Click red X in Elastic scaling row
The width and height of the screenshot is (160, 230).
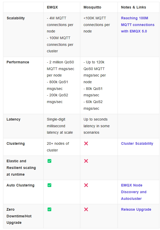click(x=86, y=161)
